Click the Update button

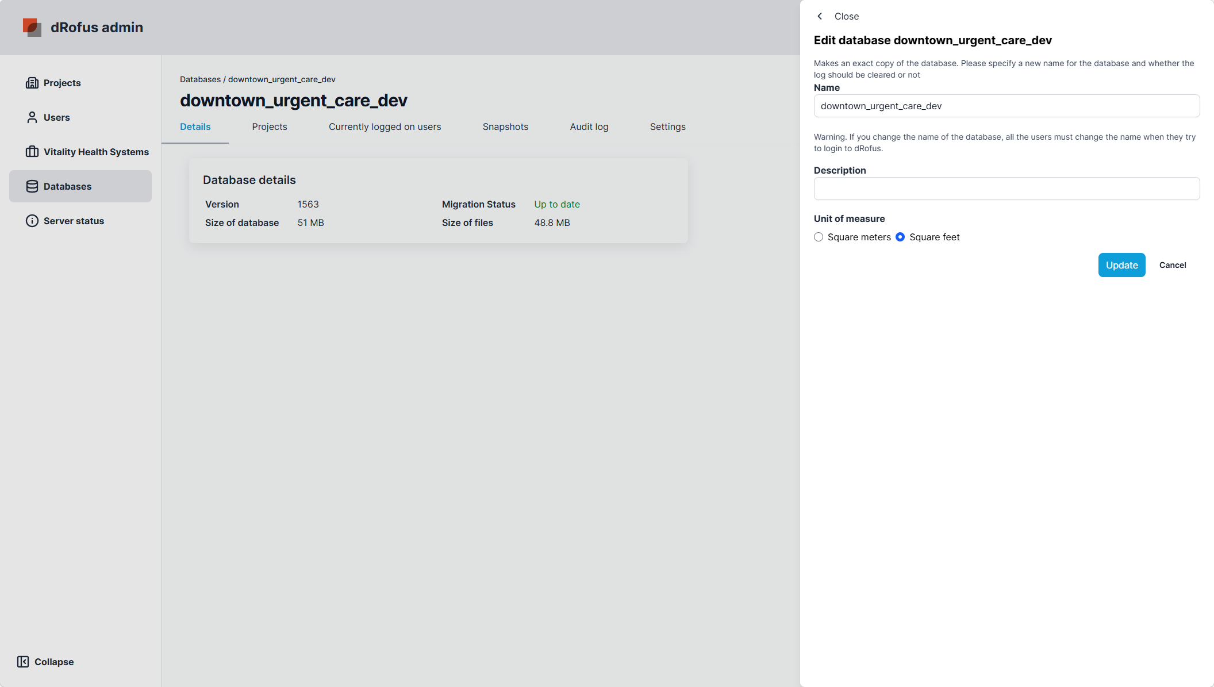point(1122,265)
